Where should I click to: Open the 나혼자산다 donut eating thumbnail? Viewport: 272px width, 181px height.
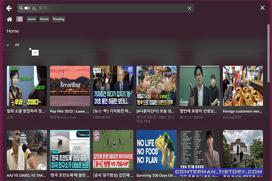point(156,86)
